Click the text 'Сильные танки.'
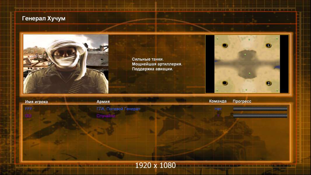The height and width of the screenshot is (175, 311). (x=148, y=59)
